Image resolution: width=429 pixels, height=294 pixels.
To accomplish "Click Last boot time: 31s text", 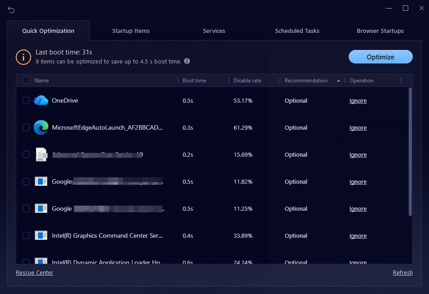I will pos(64,52).
